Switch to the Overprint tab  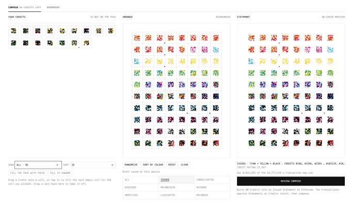point(53,7)
